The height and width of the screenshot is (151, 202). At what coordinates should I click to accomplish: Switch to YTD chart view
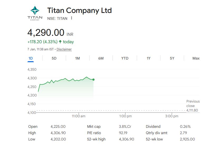tap(125, 58)
